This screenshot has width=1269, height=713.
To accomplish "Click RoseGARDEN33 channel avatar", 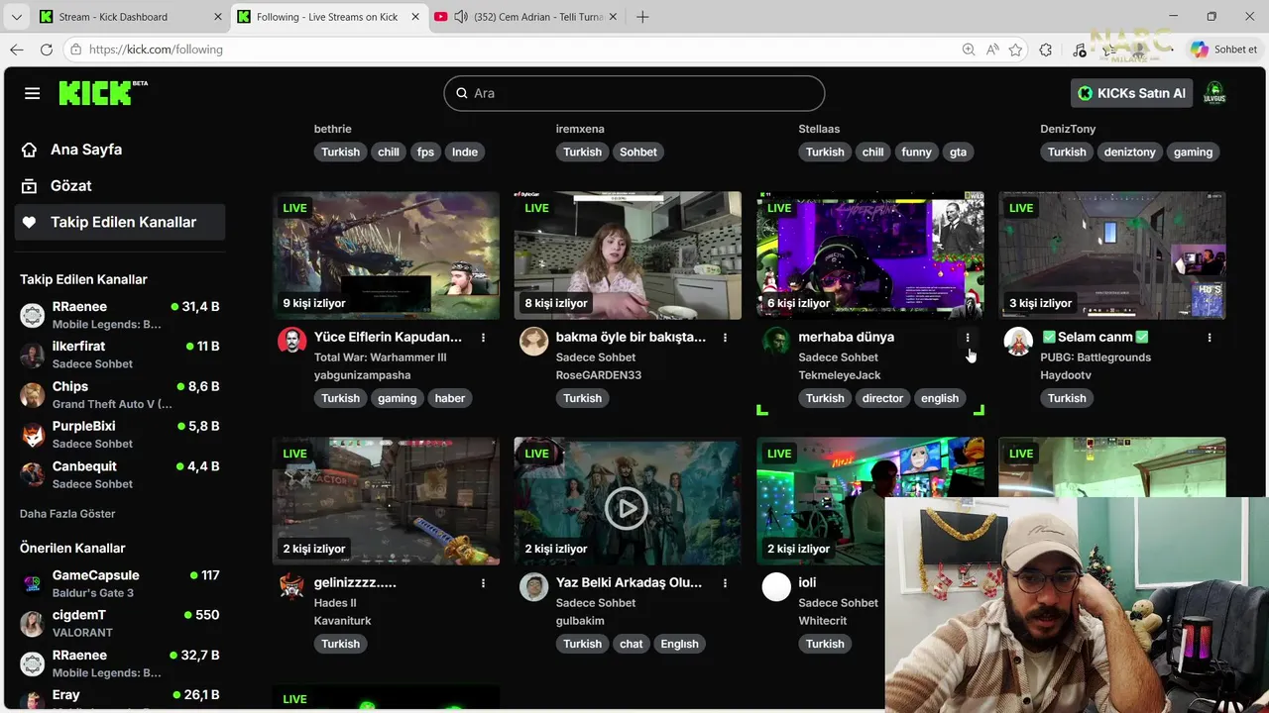I will 533,342.
